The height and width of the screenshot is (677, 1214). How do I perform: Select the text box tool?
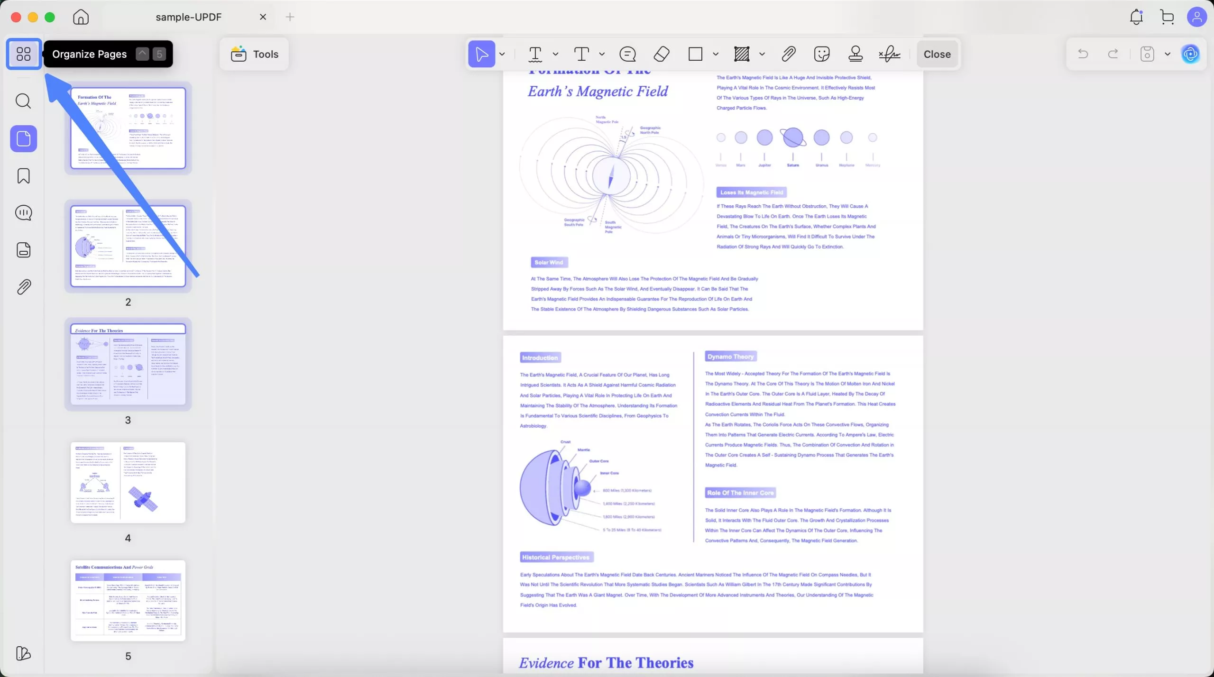pos(582,54)
